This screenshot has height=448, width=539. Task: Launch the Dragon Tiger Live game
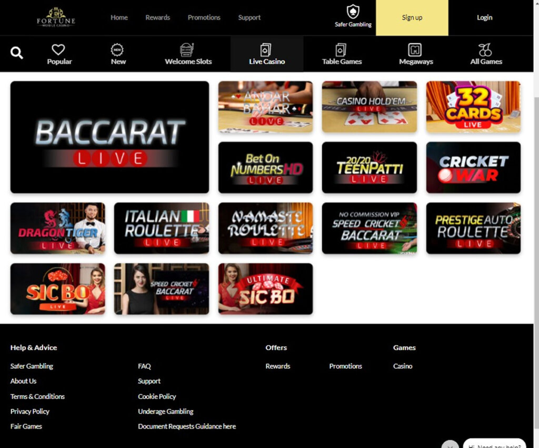[58, 228]
